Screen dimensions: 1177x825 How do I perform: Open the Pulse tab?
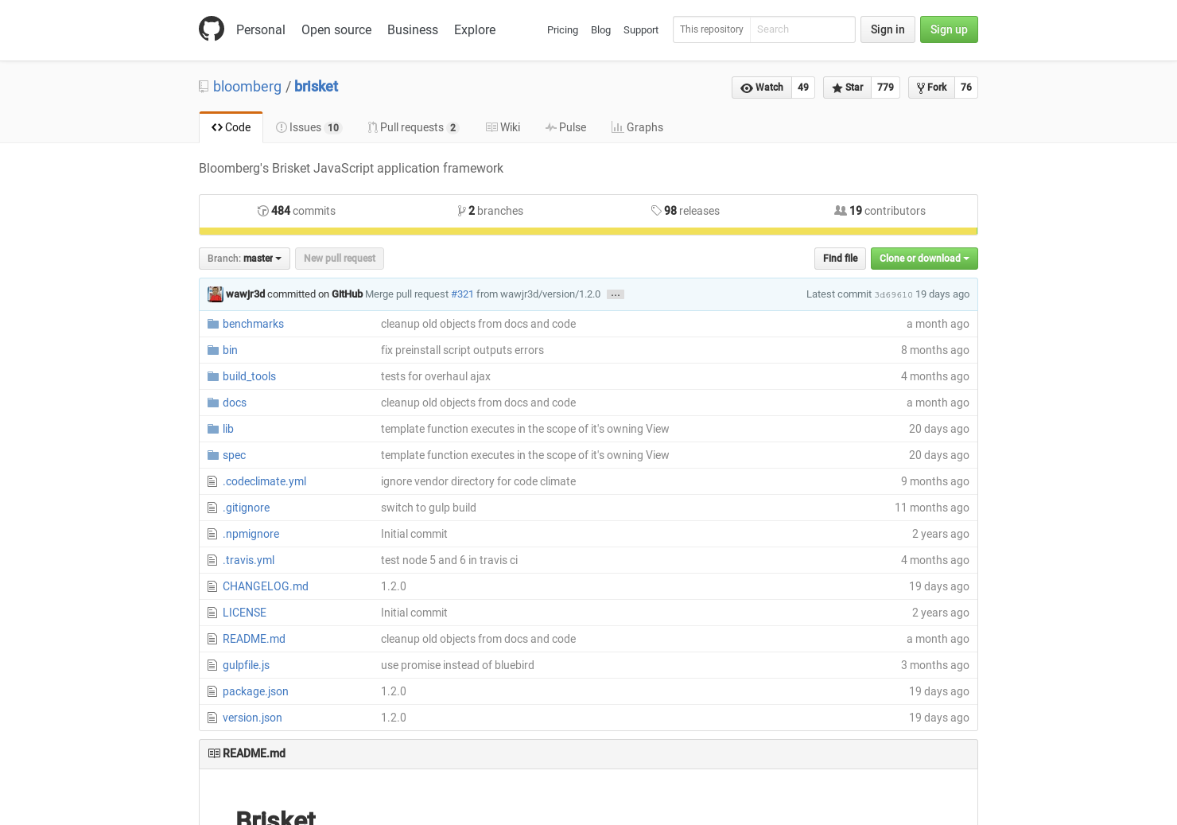pos(565,127)
